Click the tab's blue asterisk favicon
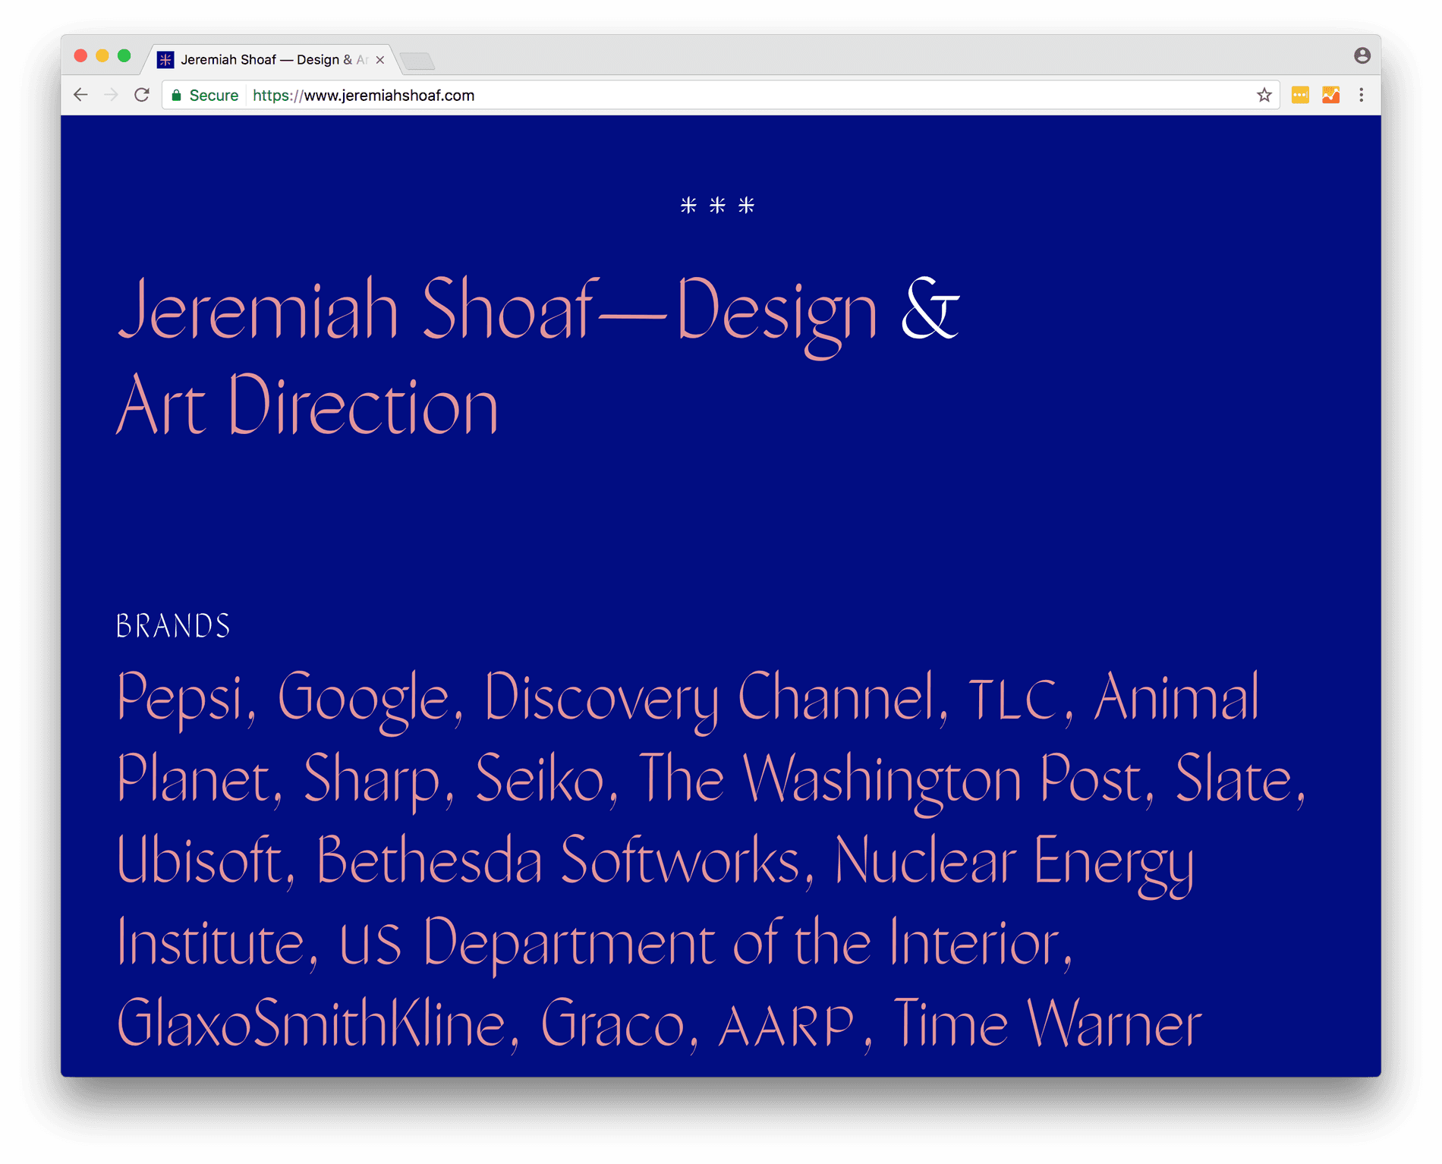Image resolution: width=1442 pixels, height=1164 pixels. coord(165,60)
